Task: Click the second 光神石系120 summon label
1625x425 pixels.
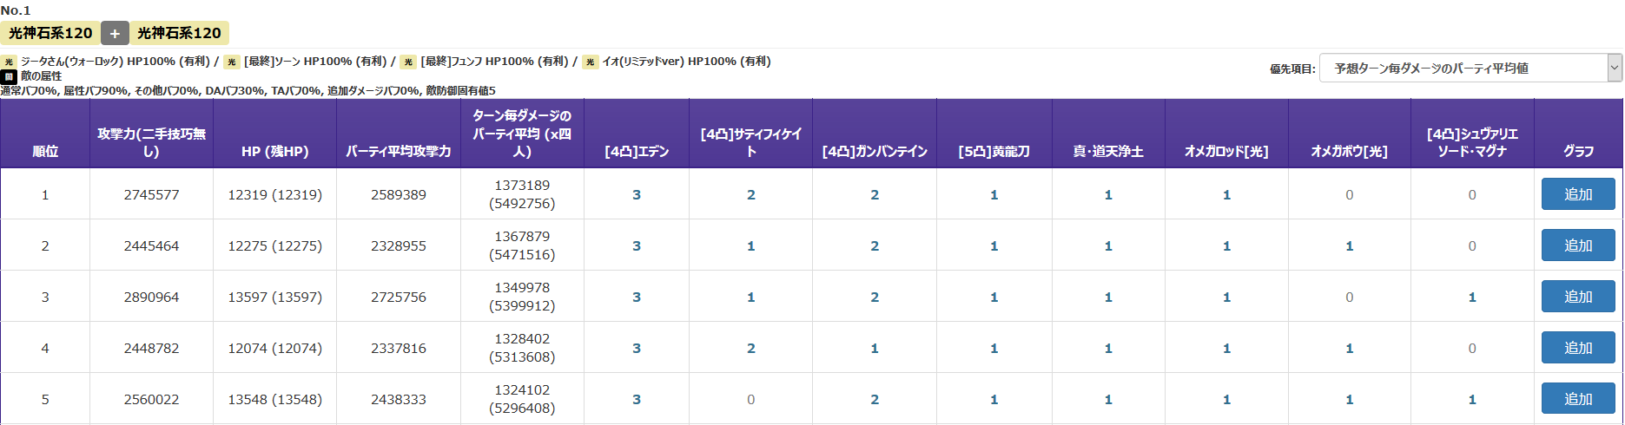Action: [x=179, y=33]
